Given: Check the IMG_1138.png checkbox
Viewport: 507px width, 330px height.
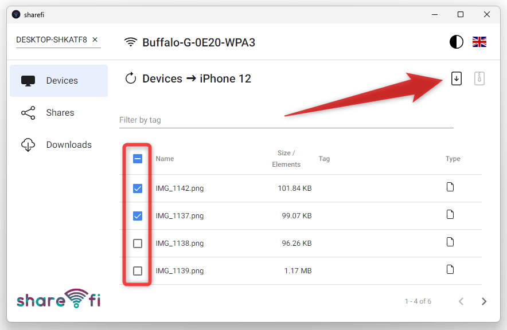Looking at the screenshot, I should pyautogui.click(x=138, y=243).
